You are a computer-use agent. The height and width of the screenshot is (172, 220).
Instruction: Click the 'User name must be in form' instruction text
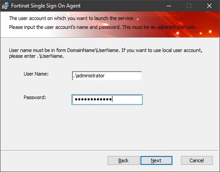106,53
